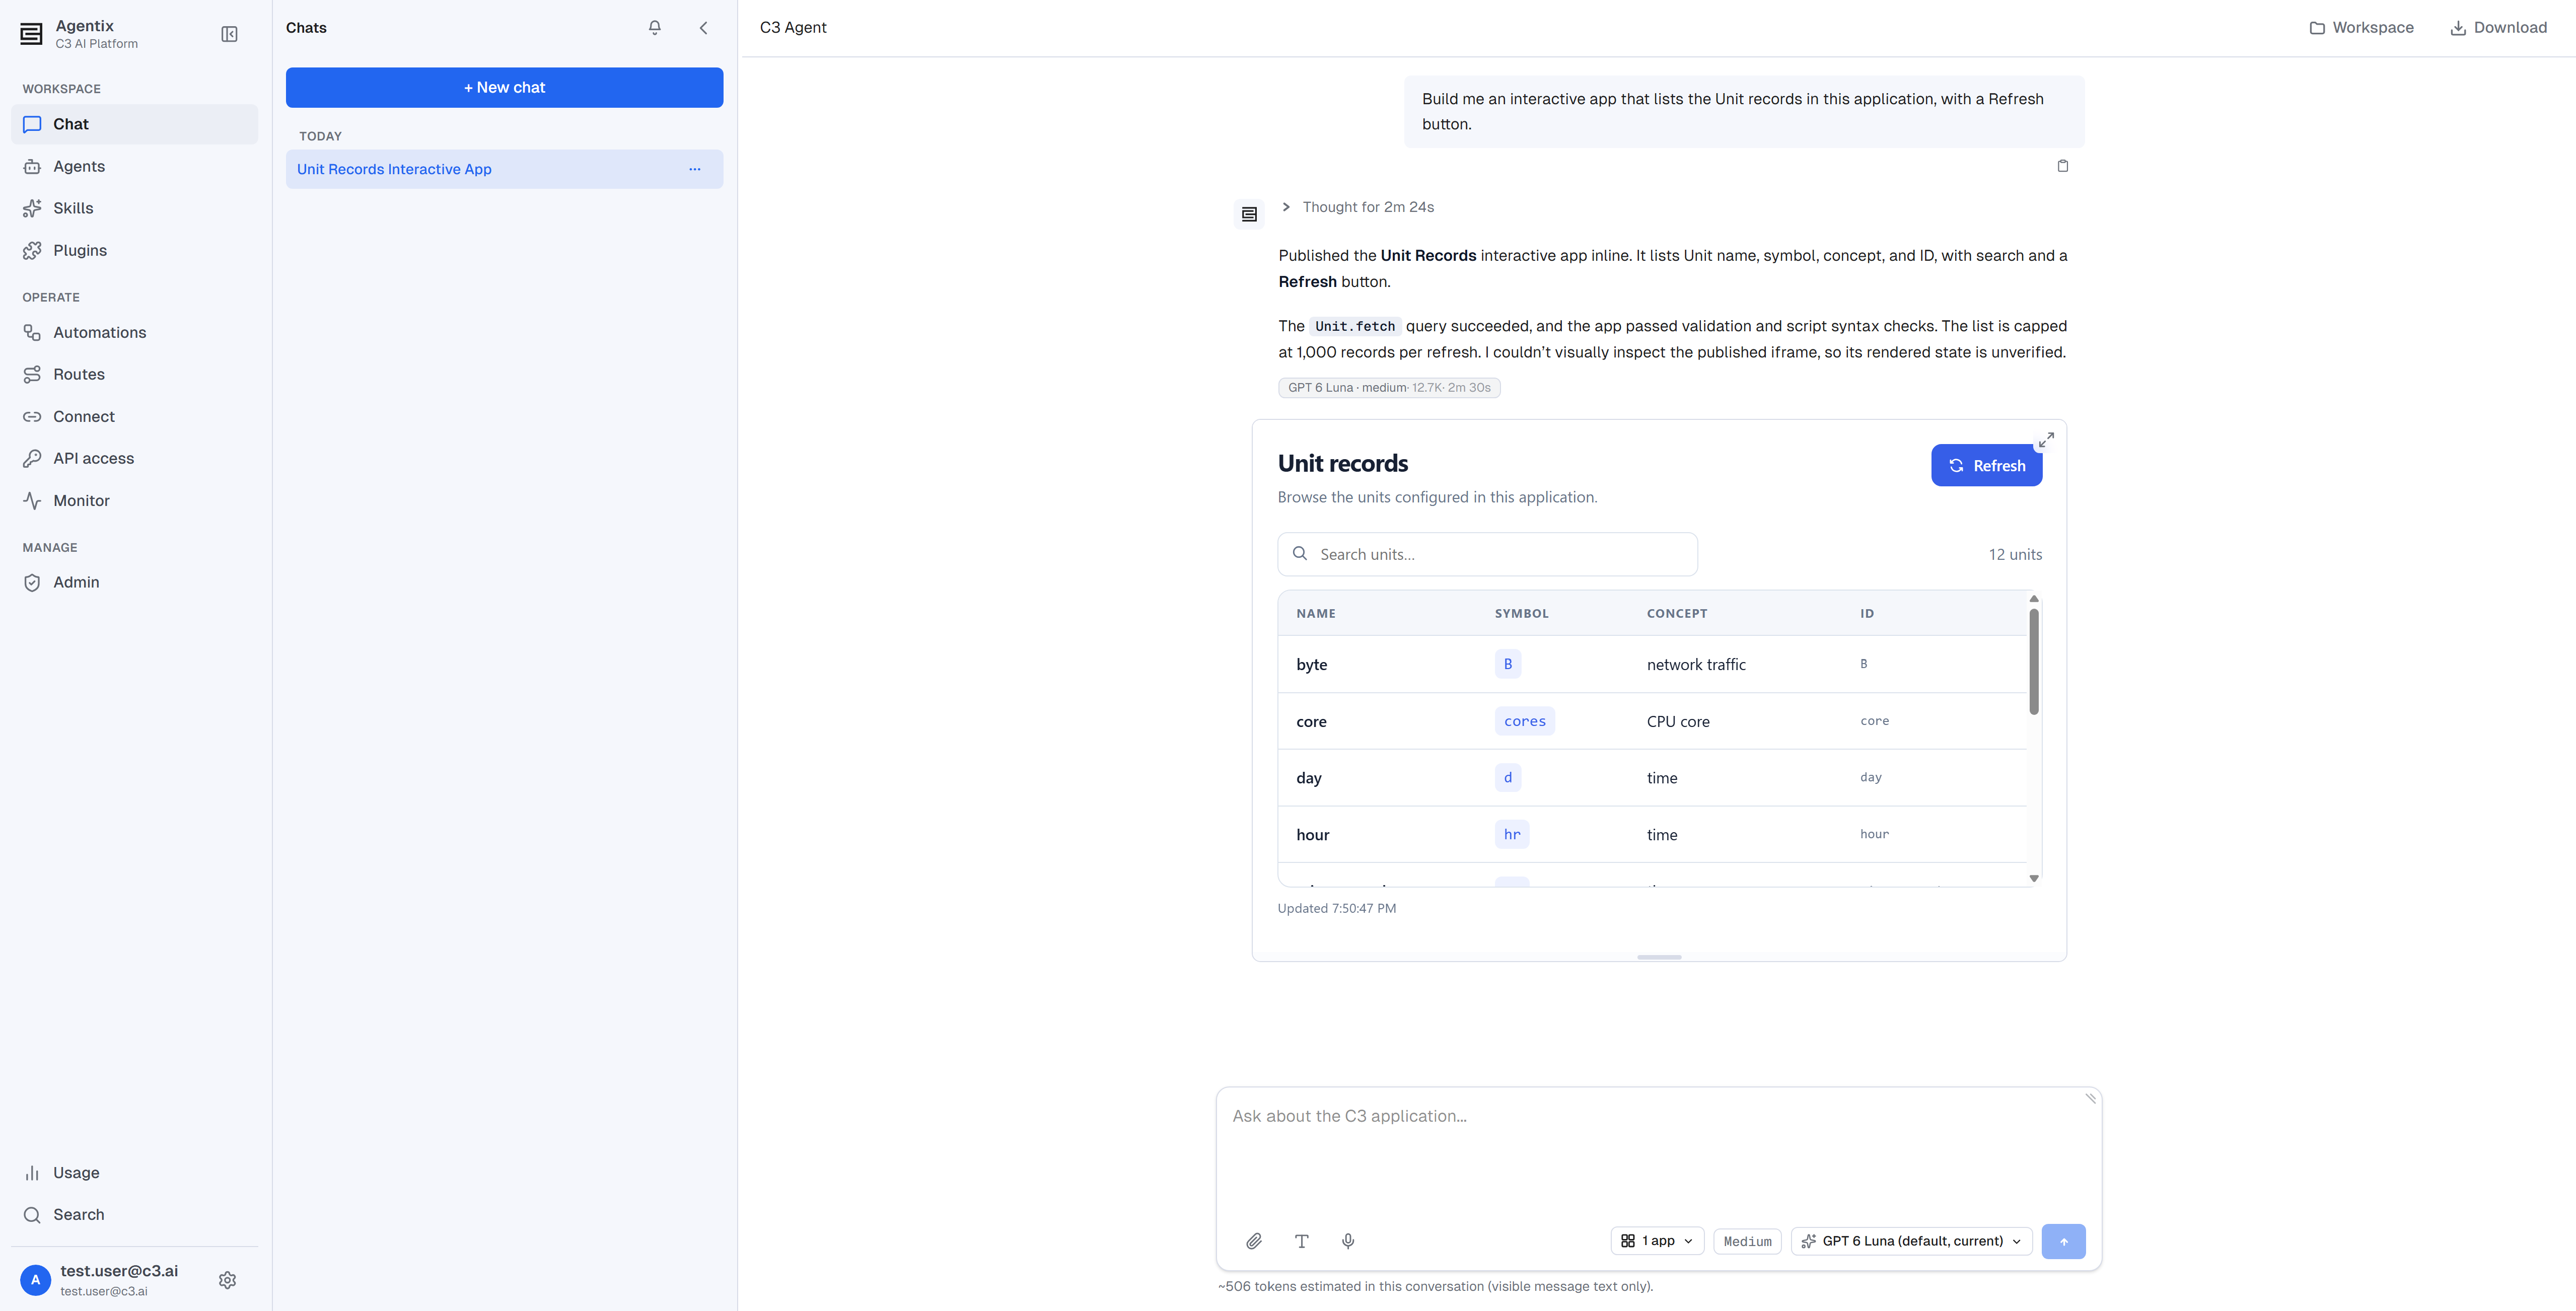Open the Workspace button
2576x1311 pixels.
tap(2361, 28)
